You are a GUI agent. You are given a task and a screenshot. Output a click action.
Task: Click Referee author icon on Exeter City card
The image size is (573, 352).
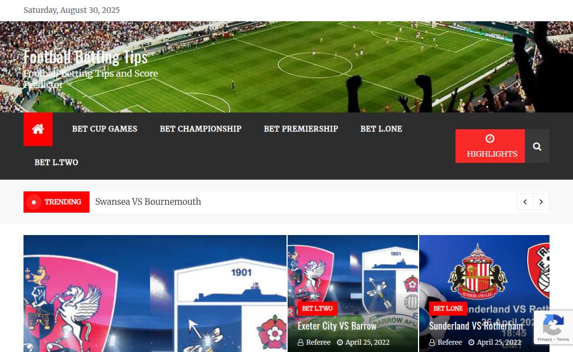pos(300,342)
